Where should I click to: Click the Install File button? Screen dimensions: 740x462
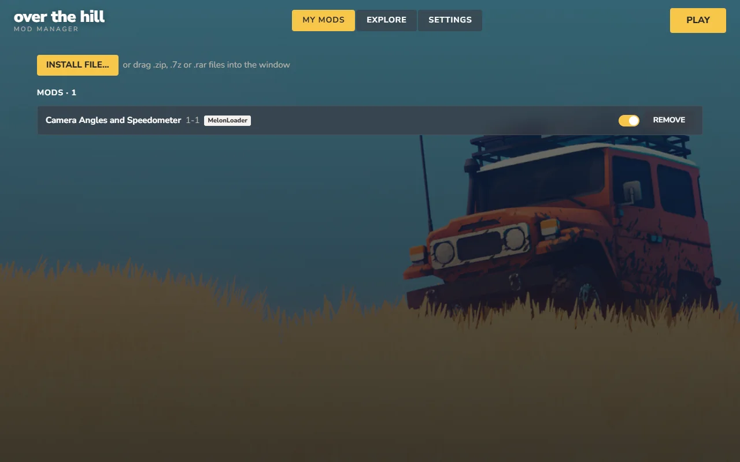tap(77, 65)
